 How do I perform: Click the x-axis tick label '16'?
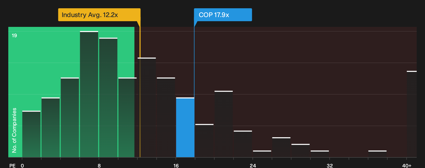coord(176,165)
